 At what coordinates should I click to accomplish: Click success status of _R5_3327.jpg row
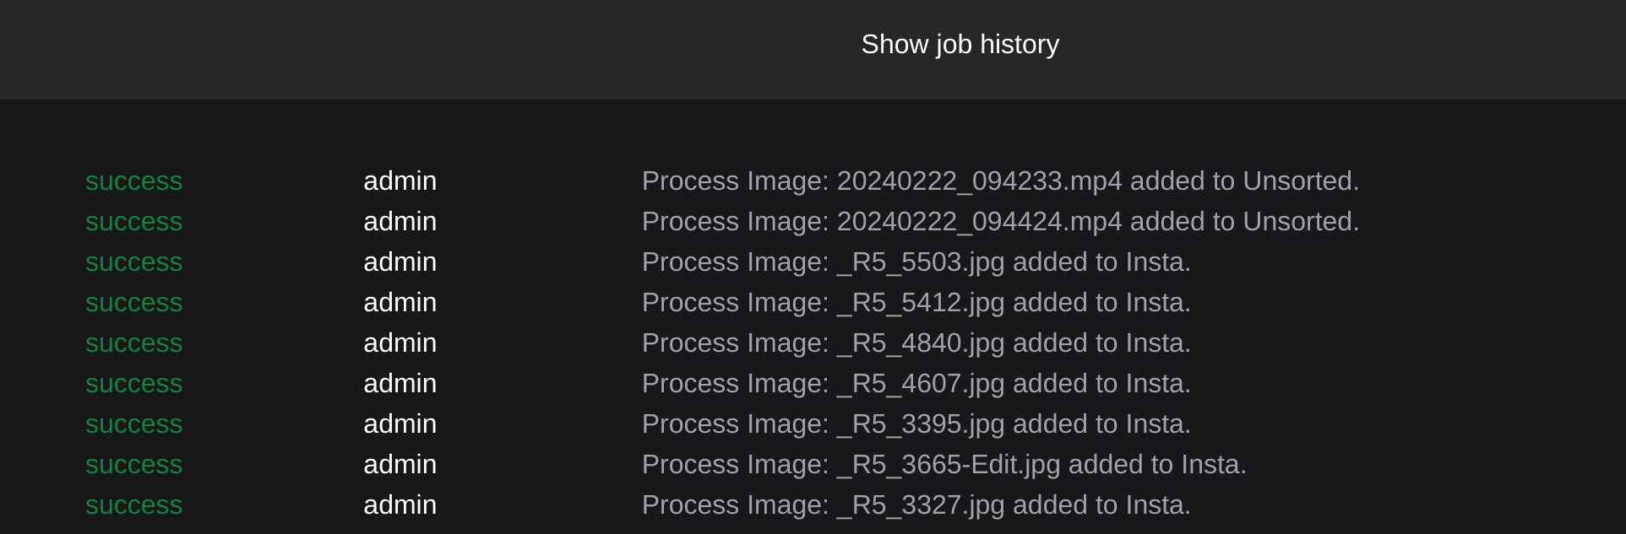click(x=133, y=505)
